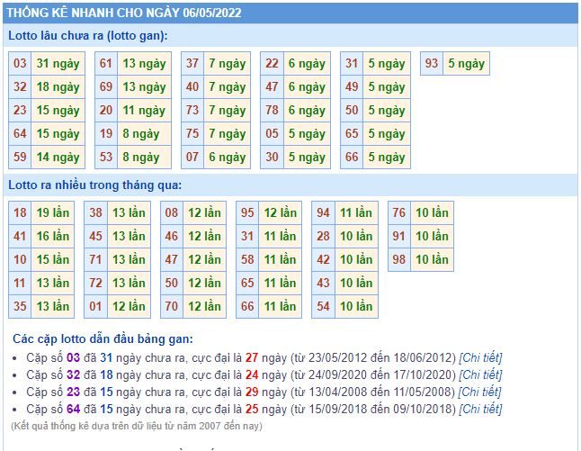Select frequent lotto number 42
The height and width of the screenshot is (451, 581).
[x=323, y=259]
